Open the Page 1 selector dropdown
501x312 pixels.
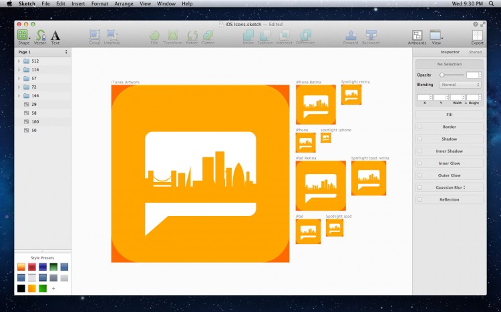tap(43, 51)
